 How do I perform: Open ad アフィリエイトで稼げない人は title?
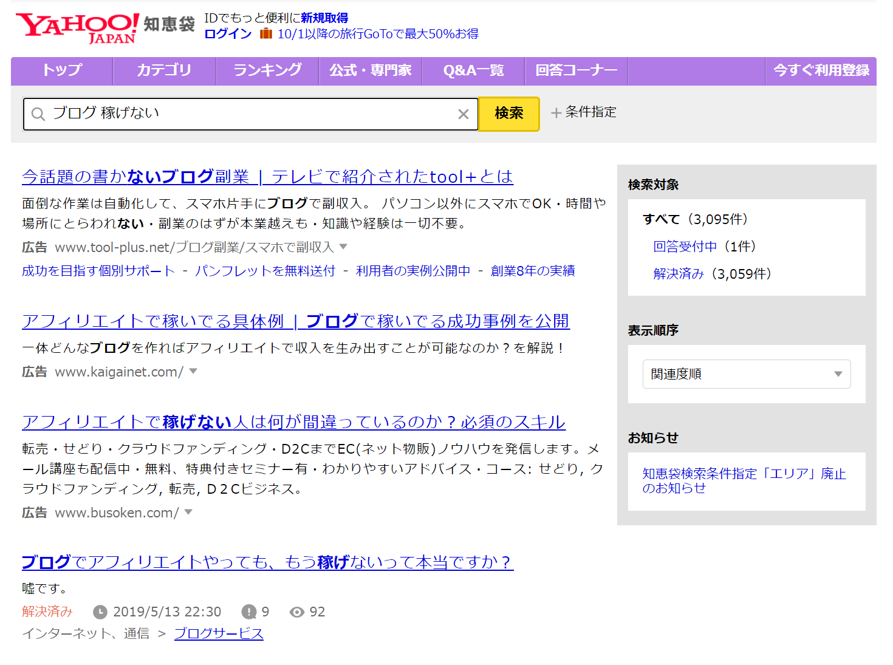coord(293,422)
